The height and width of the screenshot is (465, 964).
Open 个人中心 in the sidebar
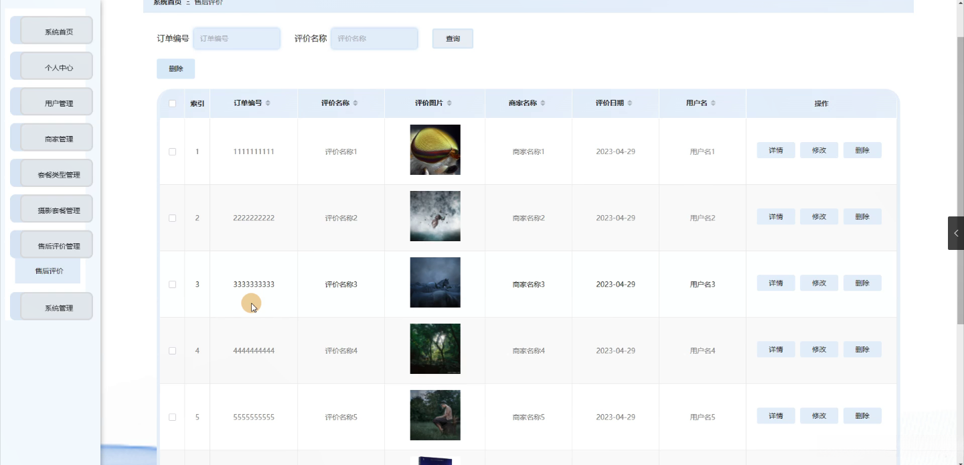(x=52, y=66)
